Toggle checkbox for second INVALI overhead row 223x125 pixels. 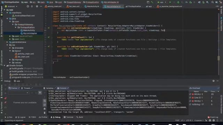point(190,101)
